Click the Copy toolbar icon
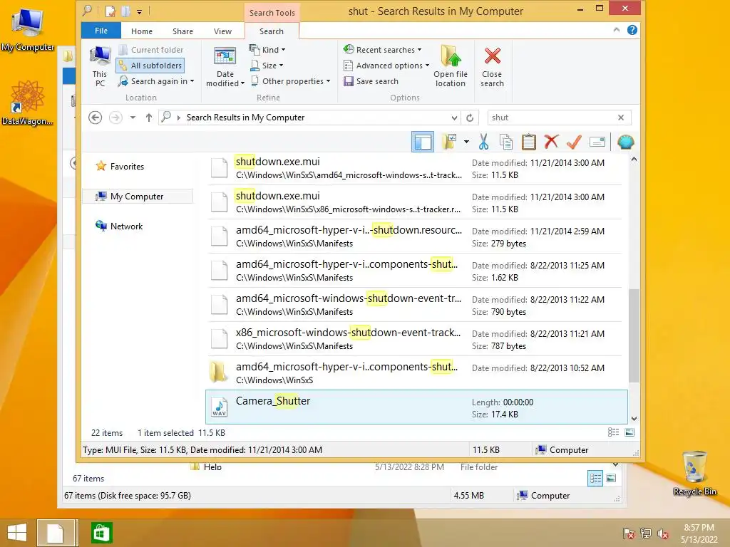 click(x=506, y=142)
